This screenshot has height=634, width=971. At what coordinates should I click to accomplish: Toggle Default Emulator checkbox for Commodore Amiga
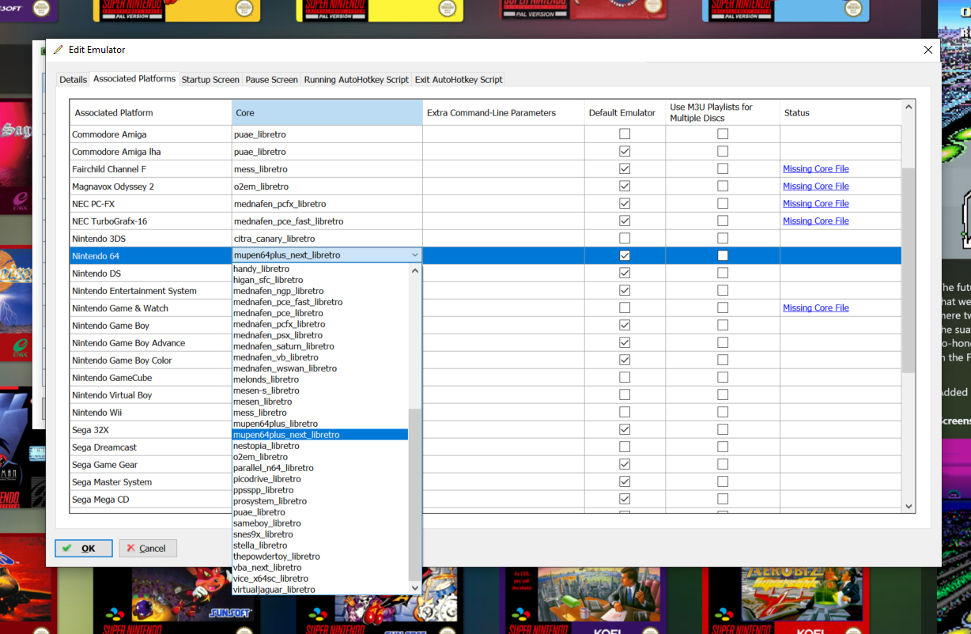pos(625,134)
